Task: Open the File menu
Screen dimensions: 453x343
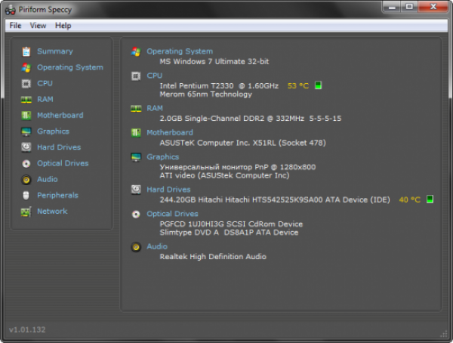Action: (15, 26)
